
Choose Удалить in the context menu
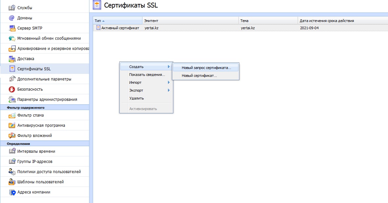(136, 98)
